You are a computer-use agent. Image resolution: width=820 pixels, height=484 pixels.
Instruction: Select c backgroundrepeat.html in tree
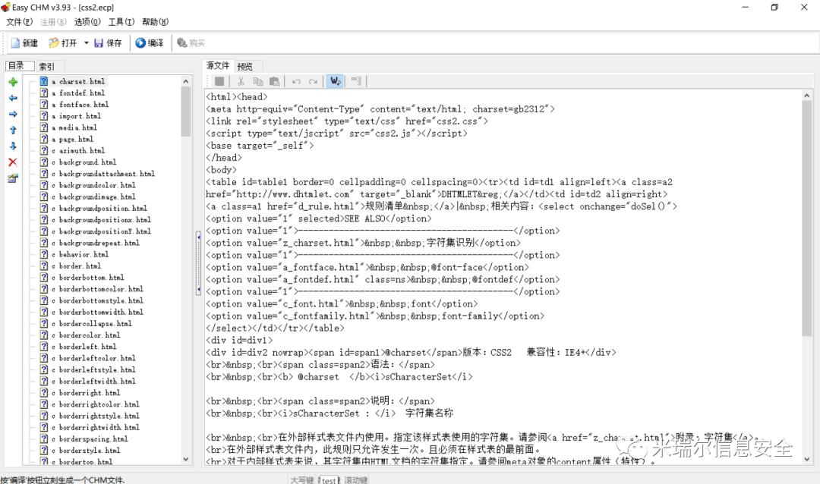[x=96, y=243]
